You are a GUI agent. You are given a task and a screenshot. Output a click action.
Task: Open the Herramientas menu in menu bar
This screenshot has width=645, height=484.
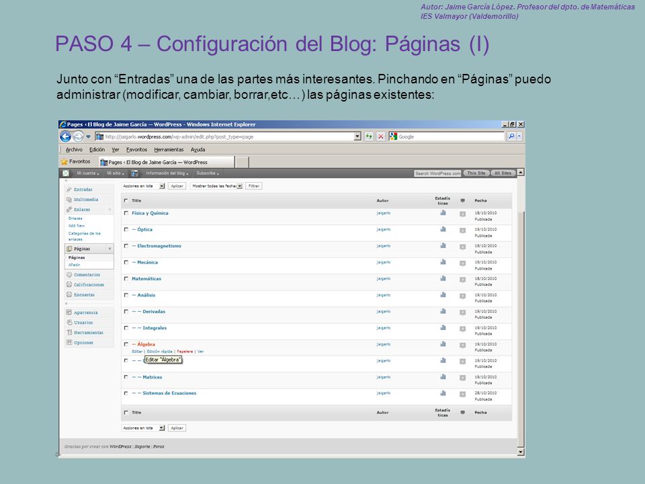click(169, 150)
